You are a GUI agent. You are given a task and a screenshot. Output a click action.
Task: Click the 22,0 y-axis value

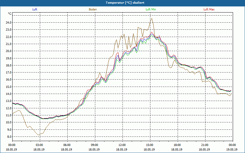[9, 37]
